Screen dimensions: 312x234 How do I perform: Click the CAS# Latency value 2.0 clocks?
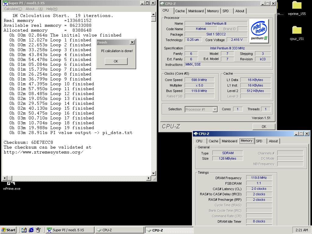click(259, 189)
